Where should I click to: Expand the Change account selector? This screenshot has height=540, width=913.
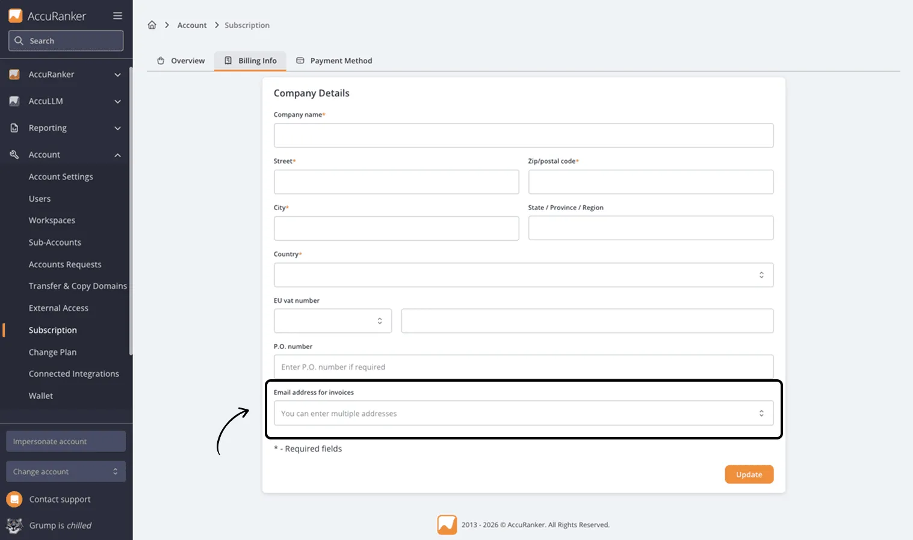click(x=66, y=471)
